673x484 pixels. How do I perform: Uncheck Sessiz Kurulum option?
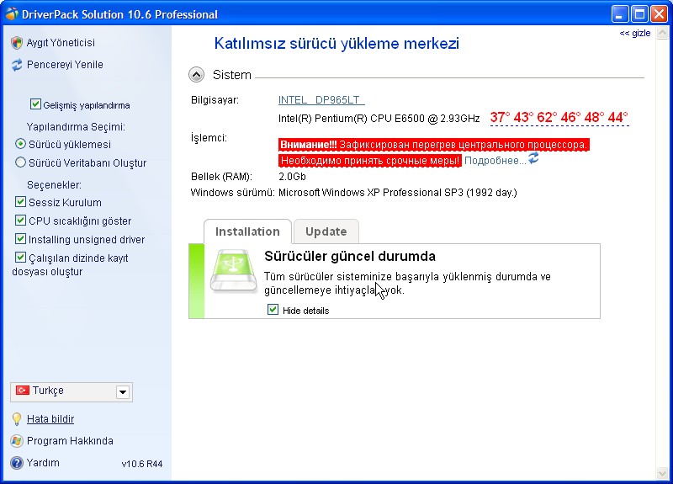click(20, 202)
